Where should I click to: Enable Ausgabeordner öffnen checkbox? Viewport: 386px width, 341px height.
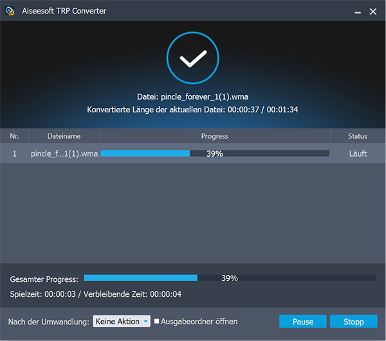[156, 321]
